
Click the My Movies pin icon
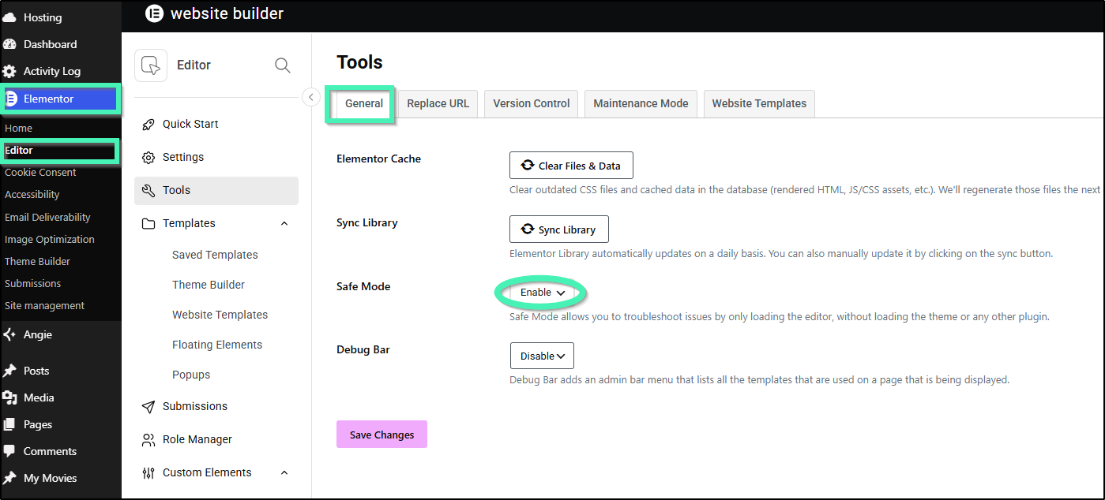(10, 478)
